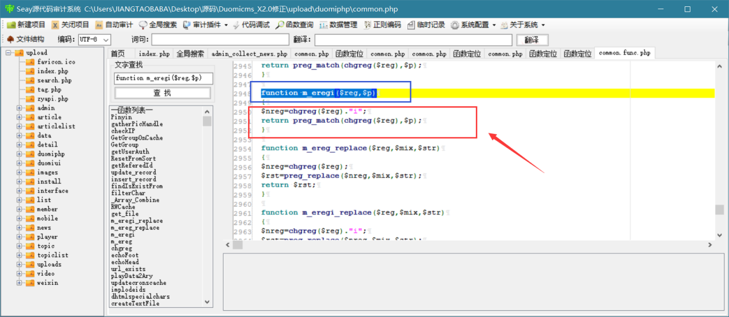Click the video folder icon in tree
This screenshot has width=729, height=317.
coord(30,273)
